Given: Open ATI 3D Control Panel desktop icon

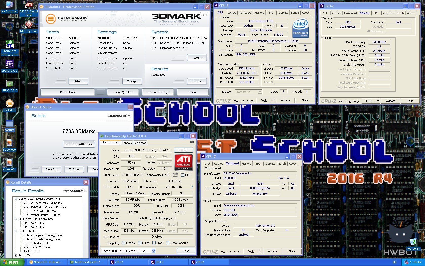Looking at the screenshot, I should (x=29, y=9).
